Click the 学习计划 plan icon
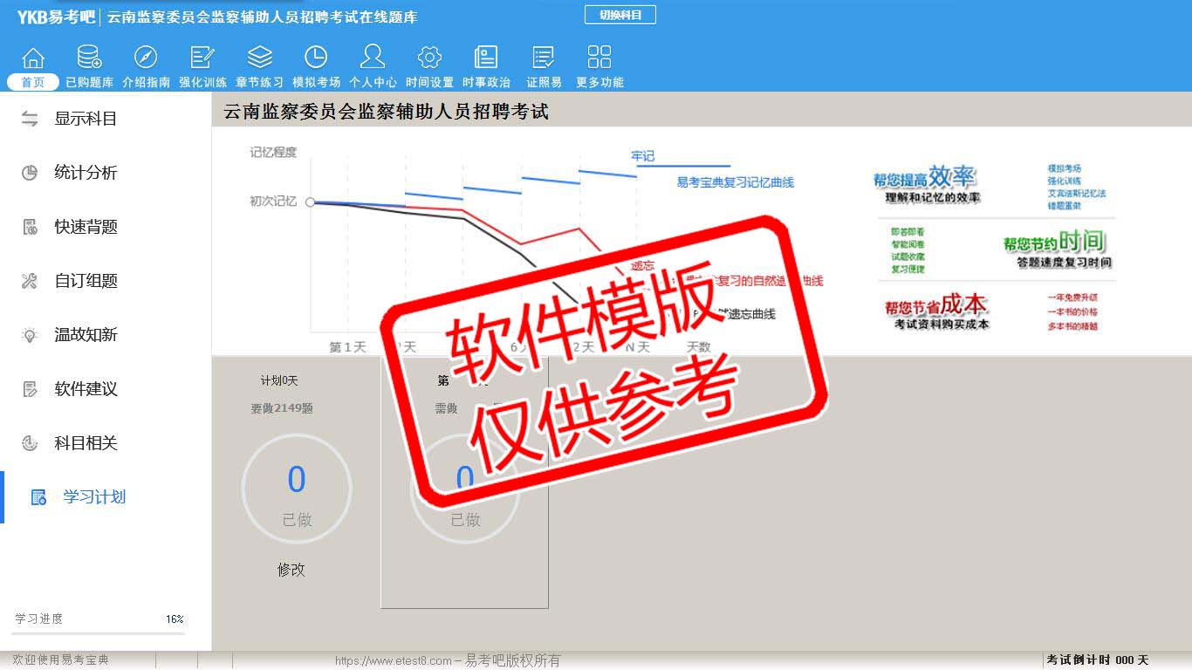1192x670 pixels. click(x=38, y=497)
